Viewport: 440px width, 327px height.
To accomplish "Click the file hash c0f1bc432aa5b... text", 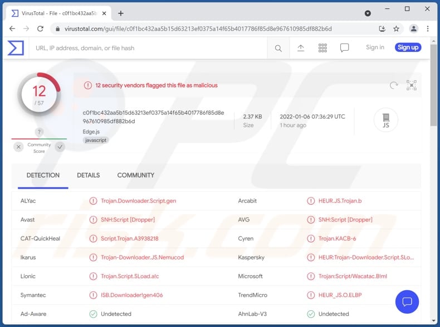I will click(153, 117).
